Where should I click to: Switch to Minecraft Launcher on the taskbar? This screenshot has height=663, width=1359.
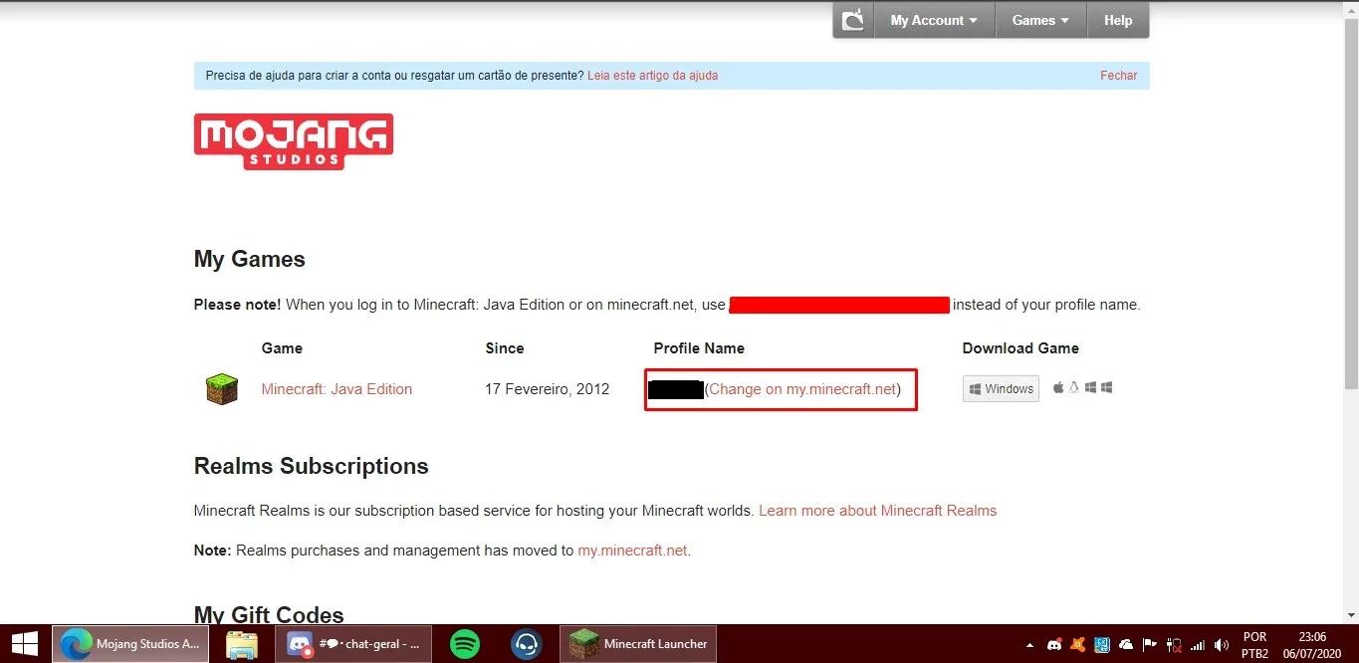coord(639,644)
